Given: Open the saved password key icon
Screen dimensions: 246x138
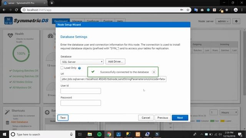Looking at the screenshot, I should [182, 10].
